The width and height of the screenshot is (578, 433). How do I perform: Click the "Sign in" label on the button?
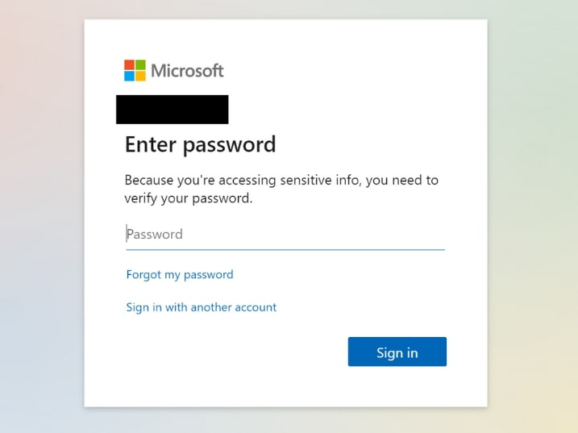pyautogui.click(x=397, y=353)
